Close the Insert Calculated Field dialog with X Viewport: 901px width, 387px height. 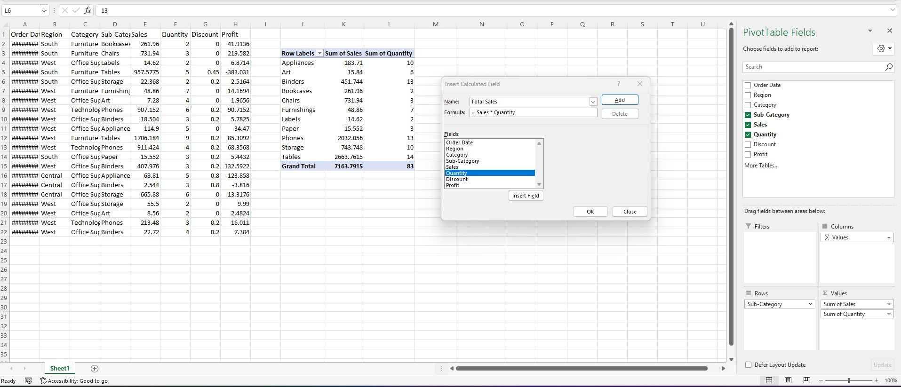640,84
